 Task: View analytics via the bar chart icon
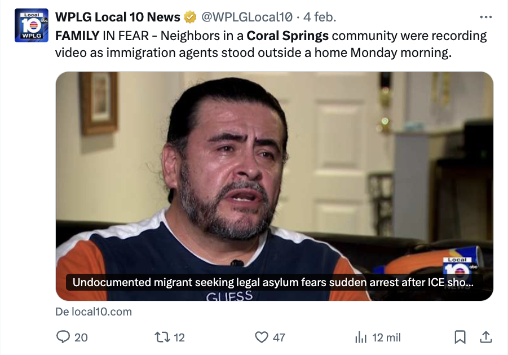click(361, 337)
